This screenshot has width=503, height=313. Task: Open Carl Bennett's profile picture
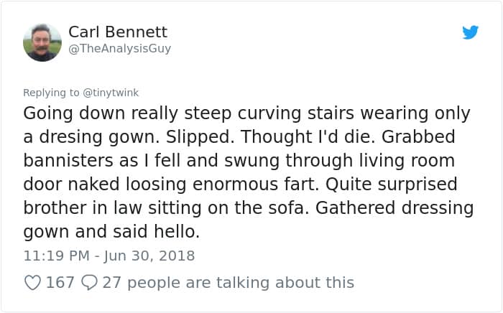click(x=42, y=42)
